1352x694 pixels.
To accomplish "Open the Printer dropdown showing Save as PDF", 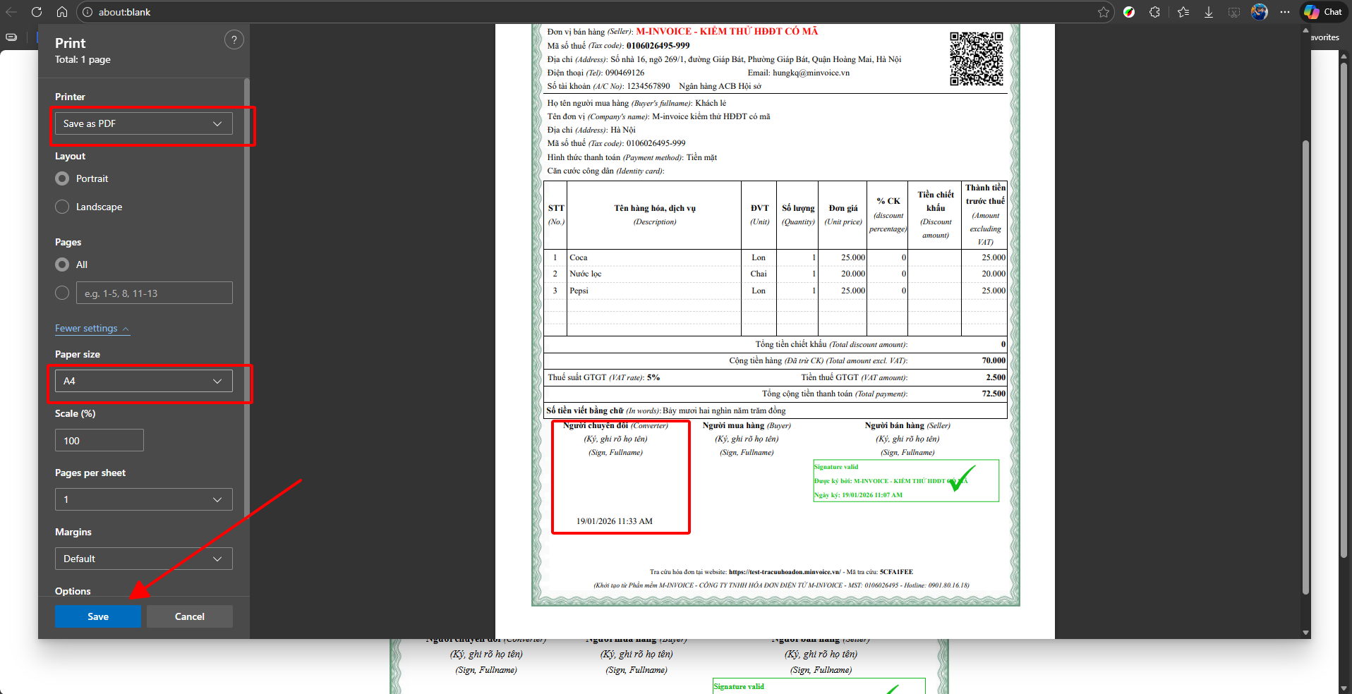I will 143,123.
